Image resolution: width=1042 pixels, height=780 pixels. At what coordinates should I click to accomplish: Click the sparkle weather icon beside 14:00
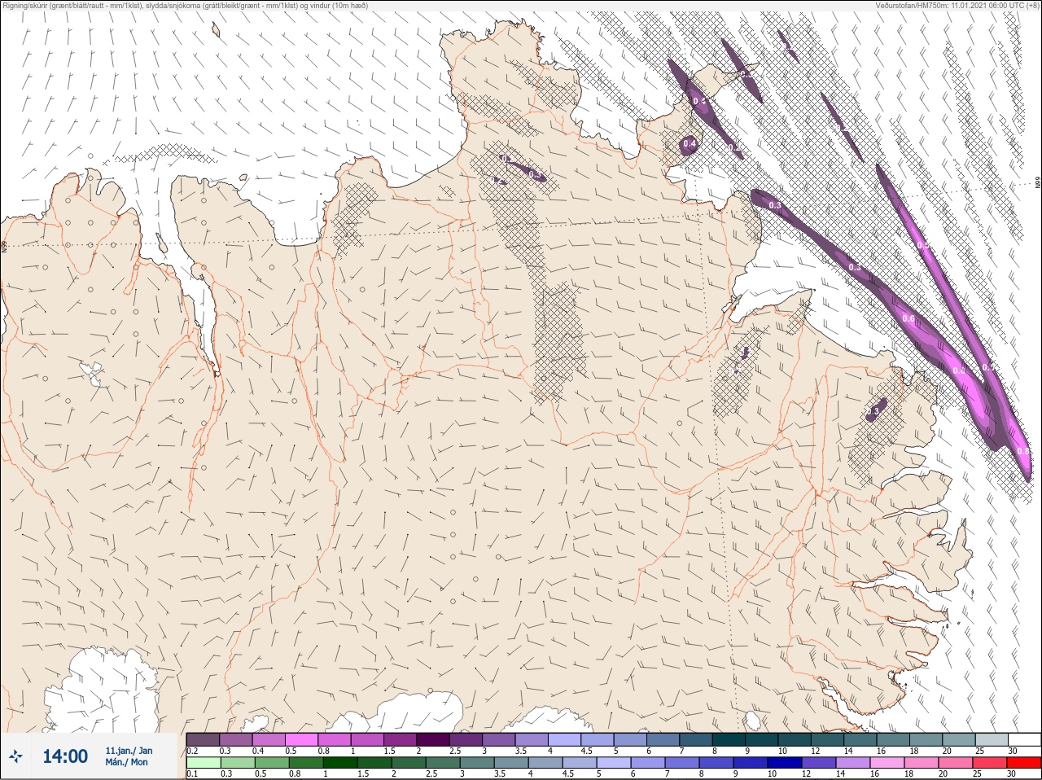coord(16,756)
